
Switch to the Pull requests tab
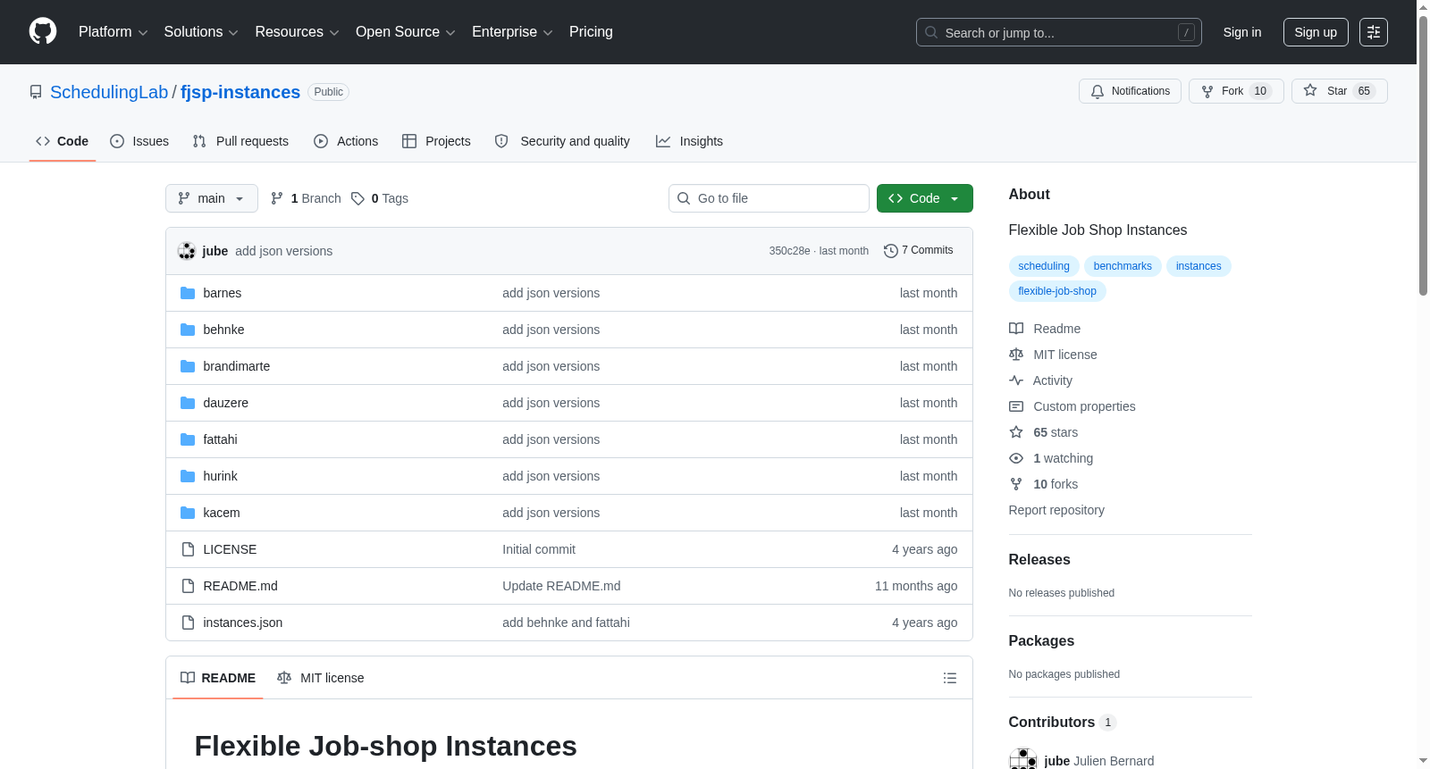click(x=240, y=141)
